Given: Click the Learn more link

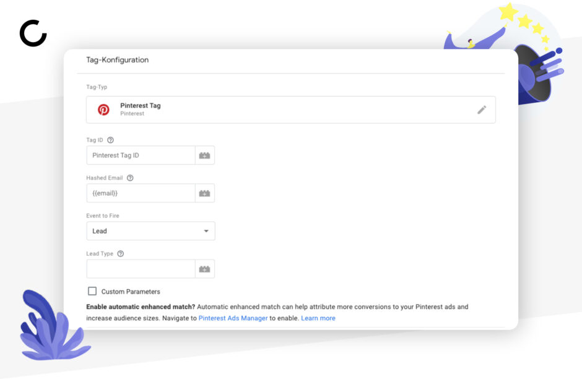Looking at the screenshot, I should [x=318, y=318].
